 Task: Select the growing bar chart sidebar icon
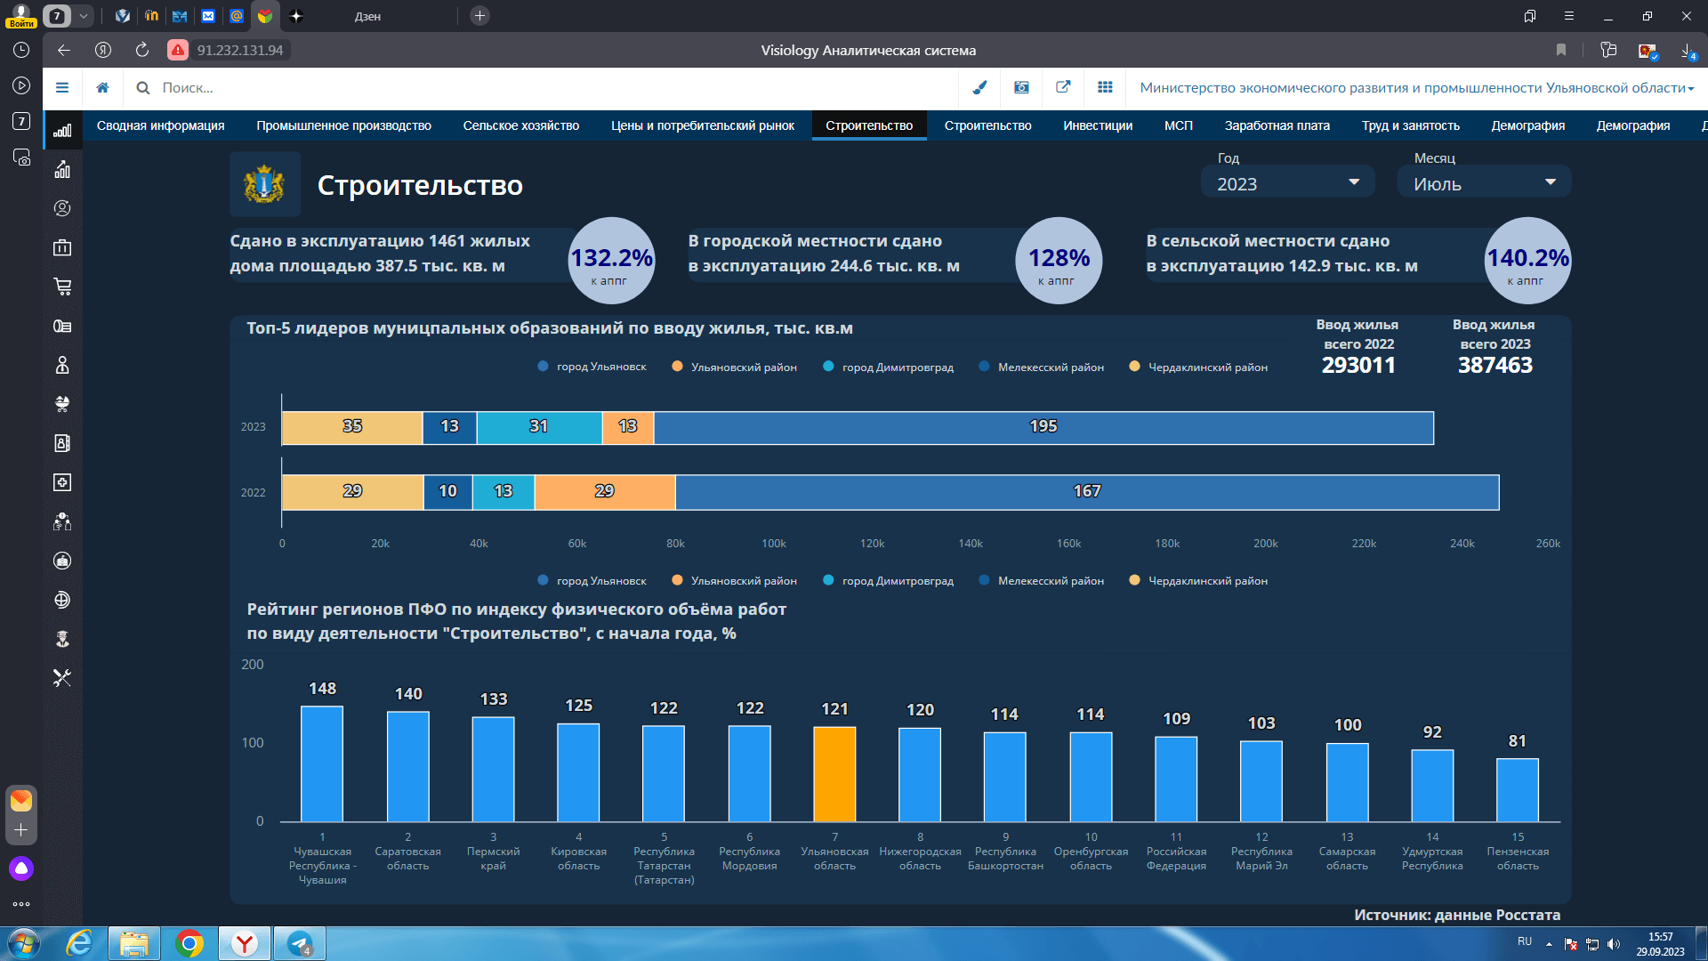coord(62,169)
